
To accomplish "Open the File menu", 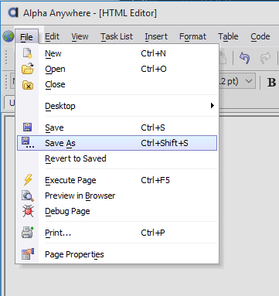I will 26,36.
